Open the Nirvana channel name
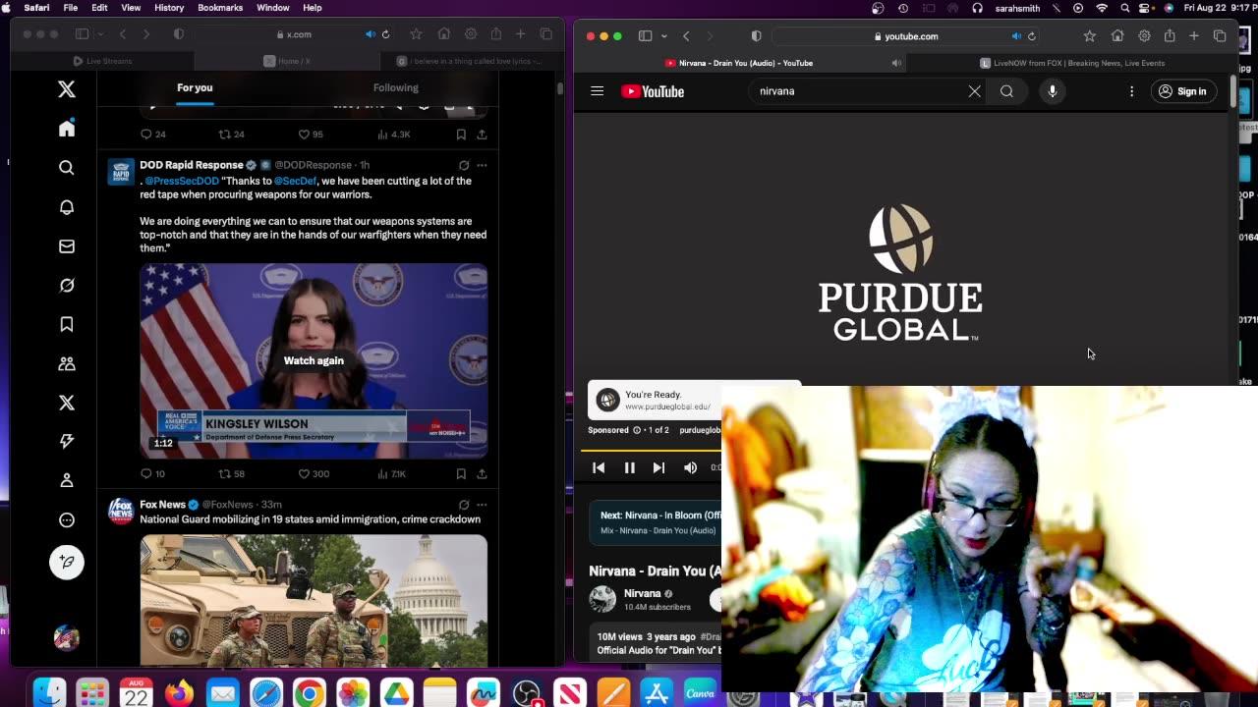This screenshot has height=707, width=1258. tap(642, 593)
